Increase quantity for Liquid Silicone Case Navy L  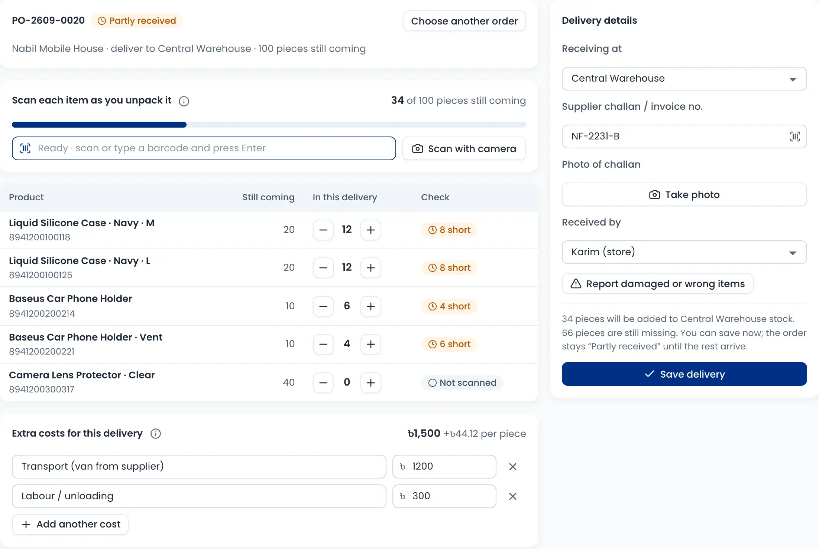tap(371, 268)
